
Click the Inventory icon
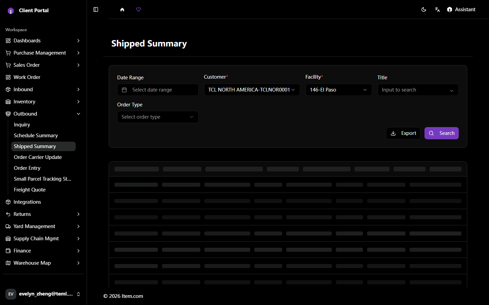[x=8, y=102]
